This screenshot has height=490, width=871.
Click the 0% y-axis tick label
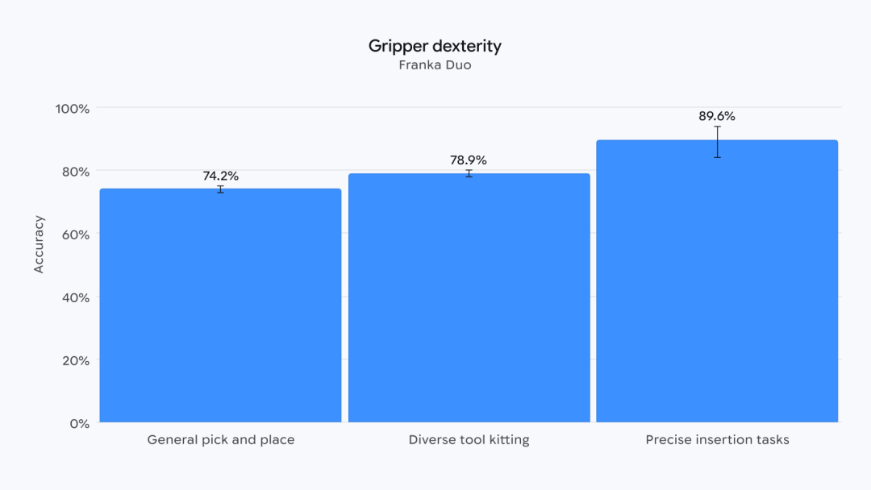(x=79, y=424)
